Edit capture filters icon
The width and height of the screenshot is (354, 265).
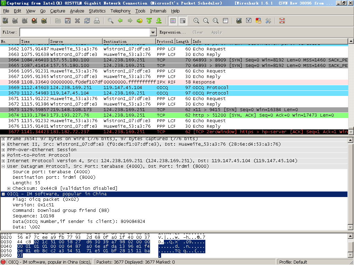[239, 21]
